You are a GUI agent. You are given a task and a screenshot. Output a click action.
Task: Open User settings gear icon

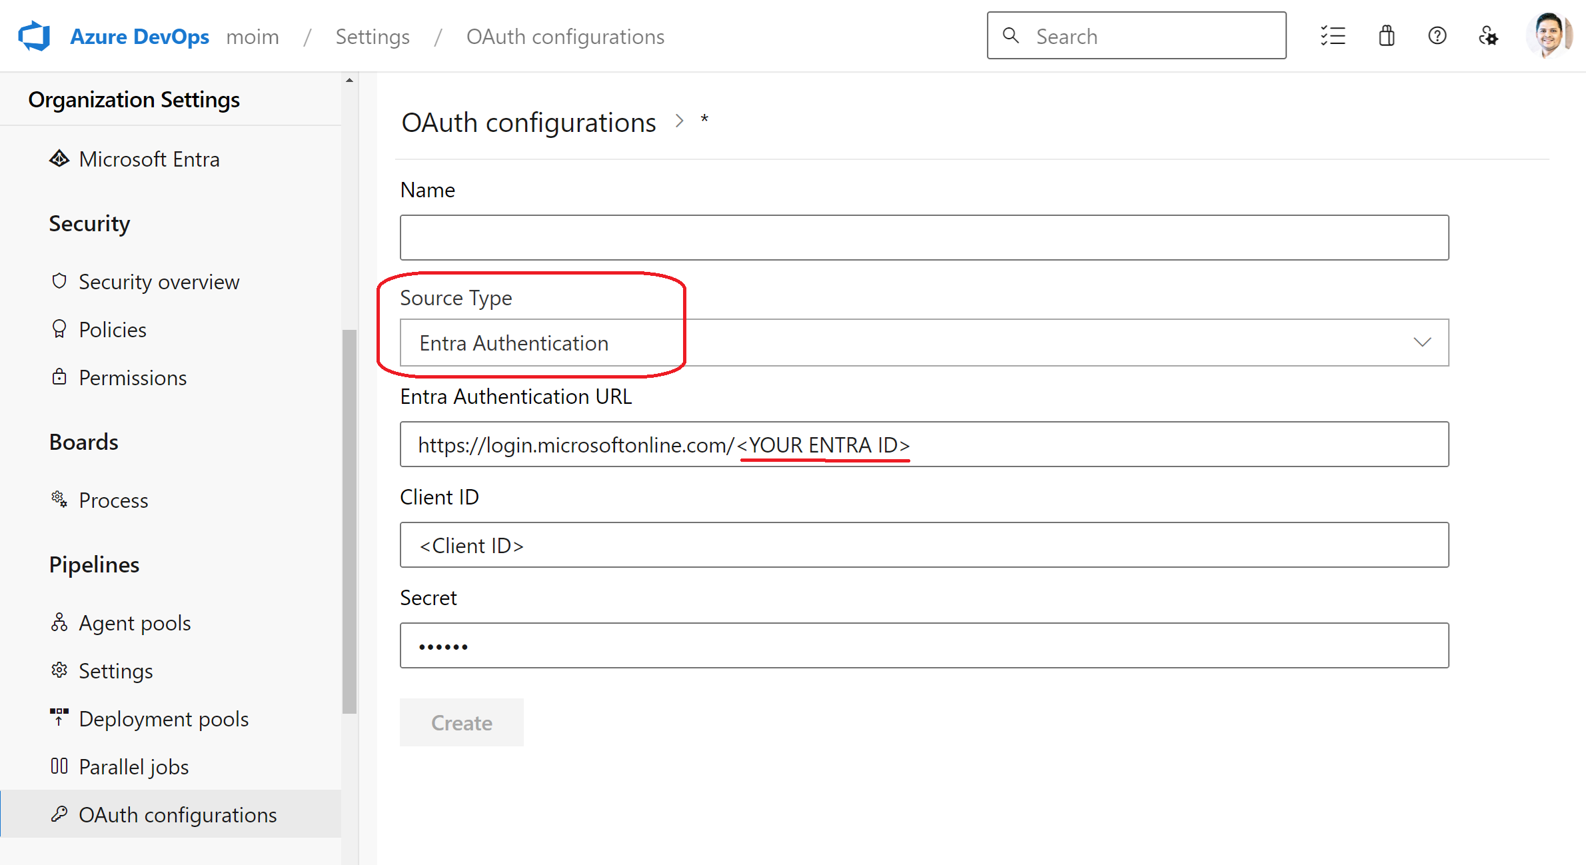1488,36
